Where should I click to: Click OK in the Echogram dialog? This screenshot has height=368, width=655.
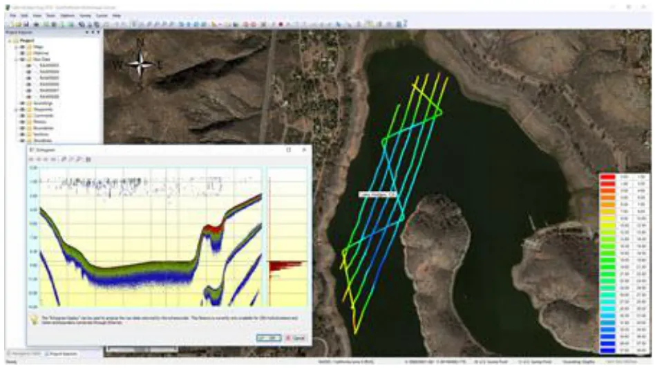(x=269, y=338)
